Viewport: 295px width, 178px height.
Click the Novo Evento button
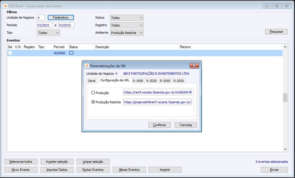21,170
